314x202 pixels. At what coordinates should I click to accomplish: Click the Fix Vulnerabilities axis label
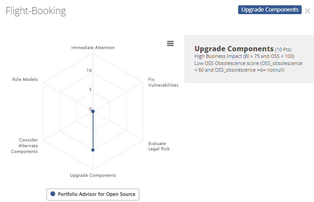coord(163,82)
